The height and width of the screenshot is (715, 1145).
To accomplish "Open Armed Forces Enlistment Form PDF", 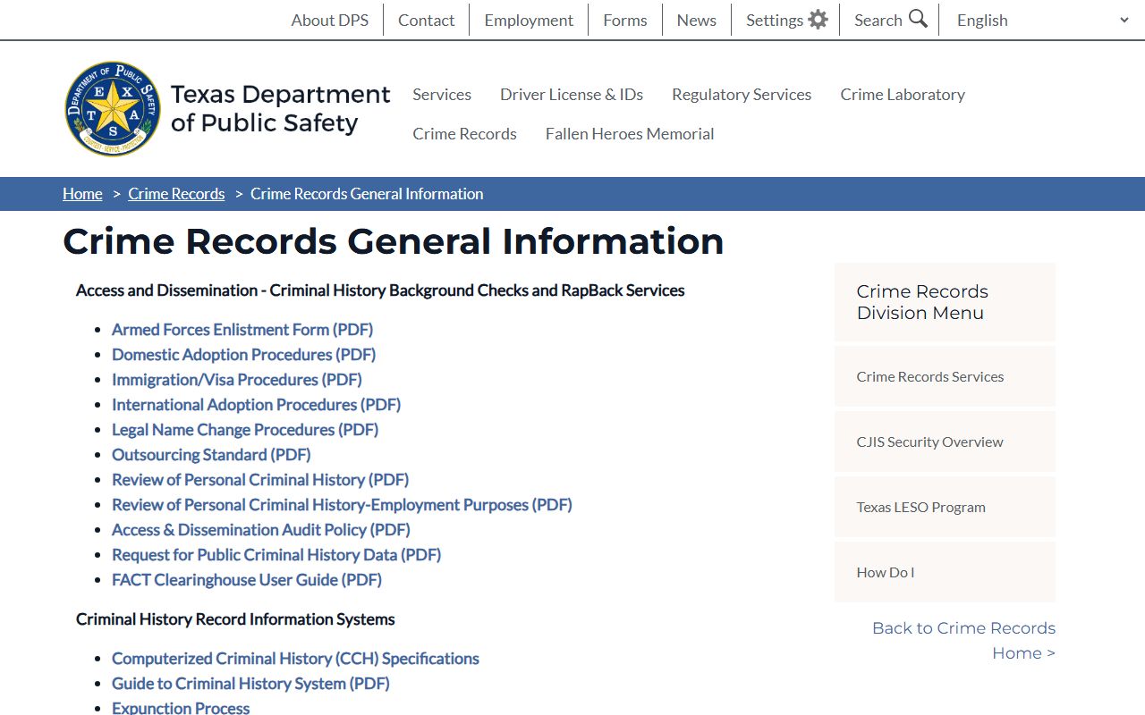I will point(242,330).
